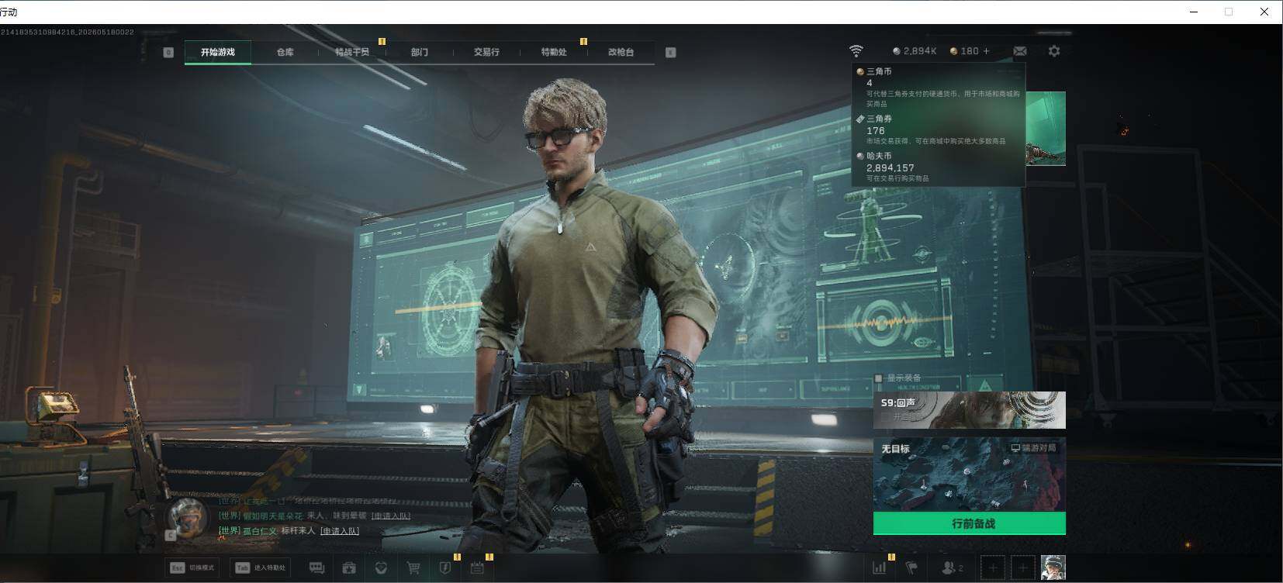Select the 无目标 map card
This screenshot has width=1283, height=583.
coord(970,474)
